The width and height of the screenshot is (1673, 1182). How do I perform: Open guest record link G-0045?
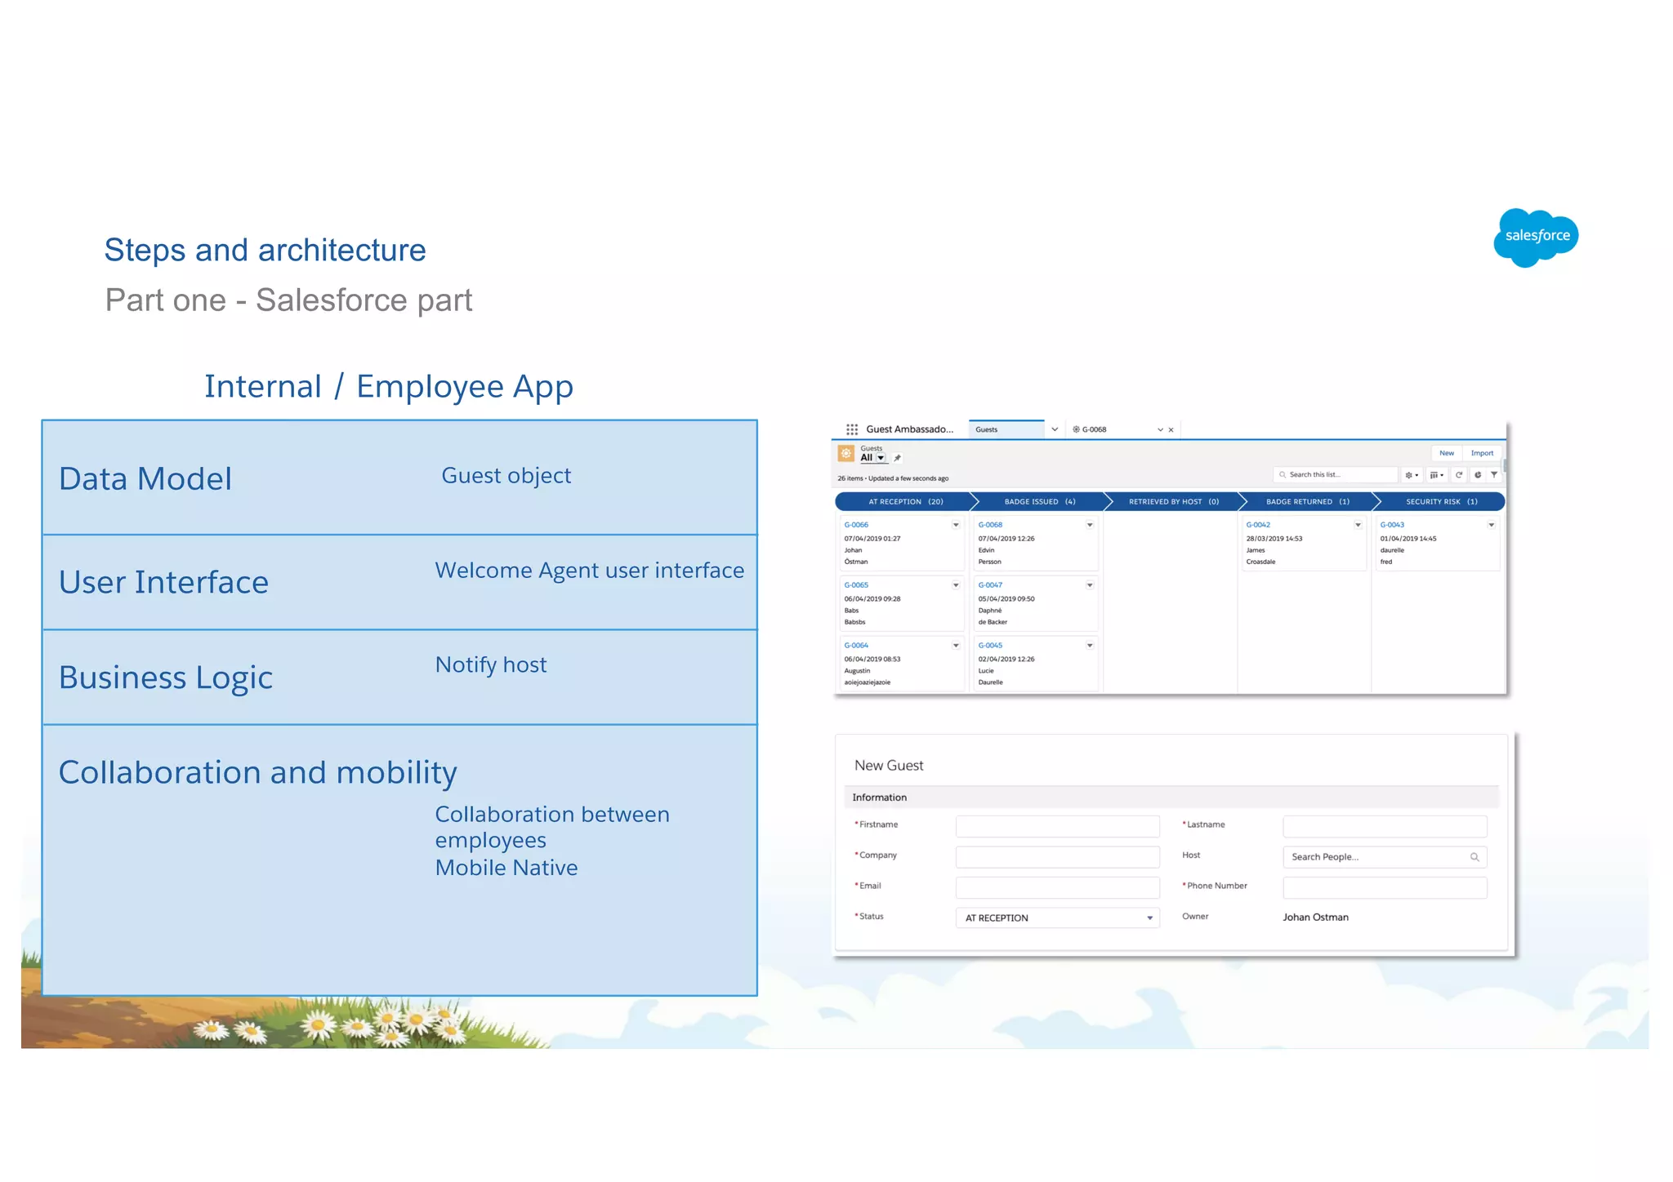(x=990, y=646)
